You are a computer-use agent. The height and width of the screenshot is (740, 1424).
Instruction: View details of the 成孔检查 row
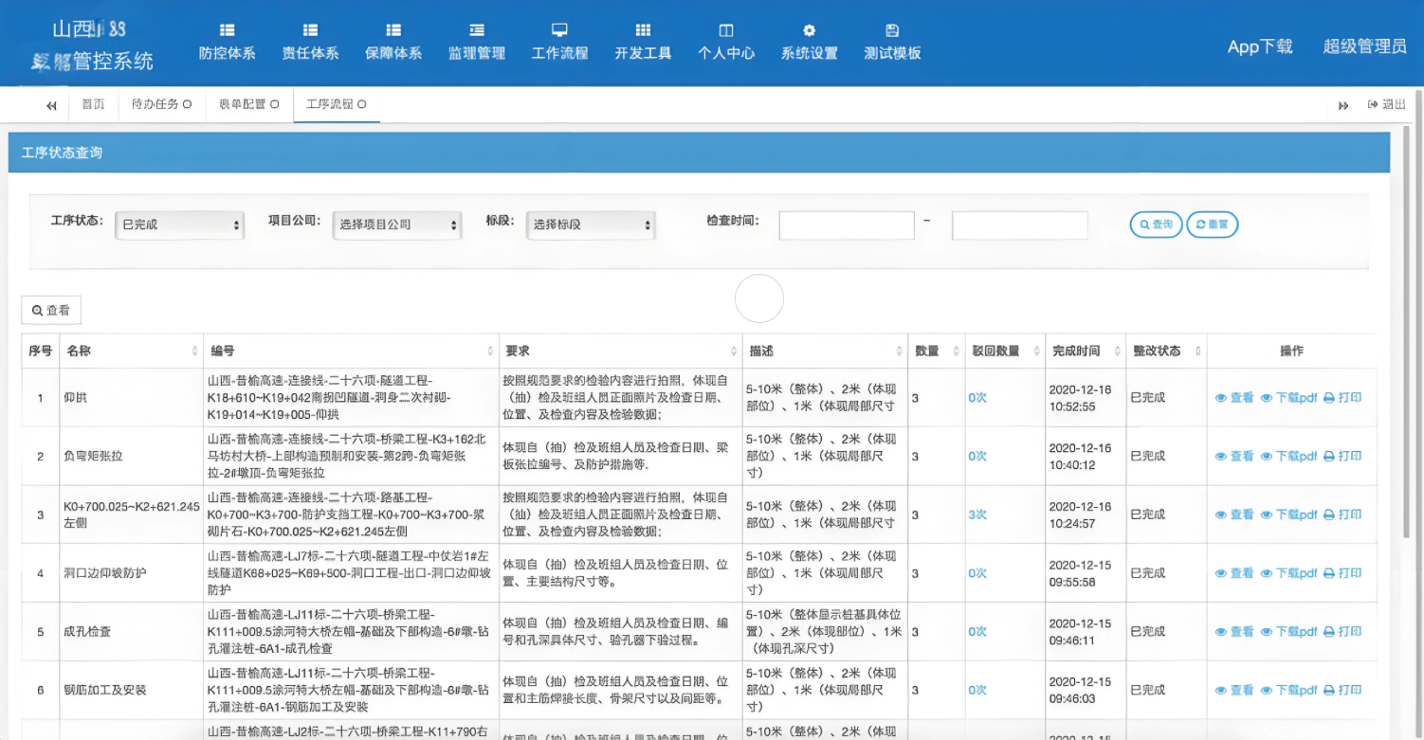[x=1234, y=631]
